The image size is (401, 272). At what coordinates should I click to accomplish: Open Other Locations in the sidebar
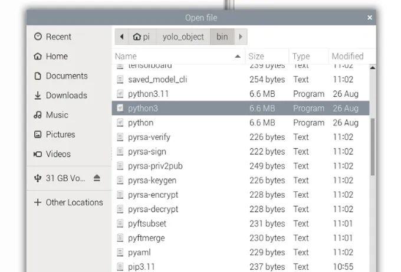68,202
